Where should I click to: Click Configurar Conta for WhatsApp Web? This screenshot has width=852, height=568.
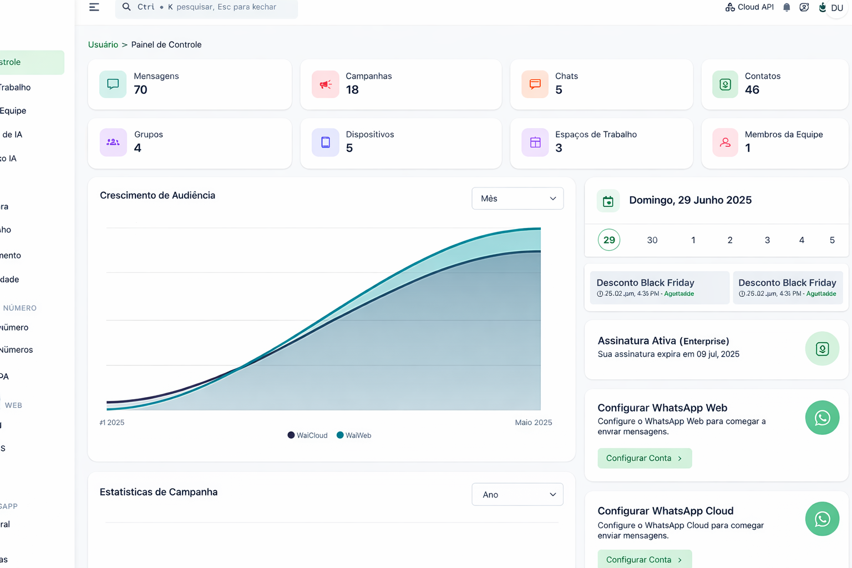[644, 458]
